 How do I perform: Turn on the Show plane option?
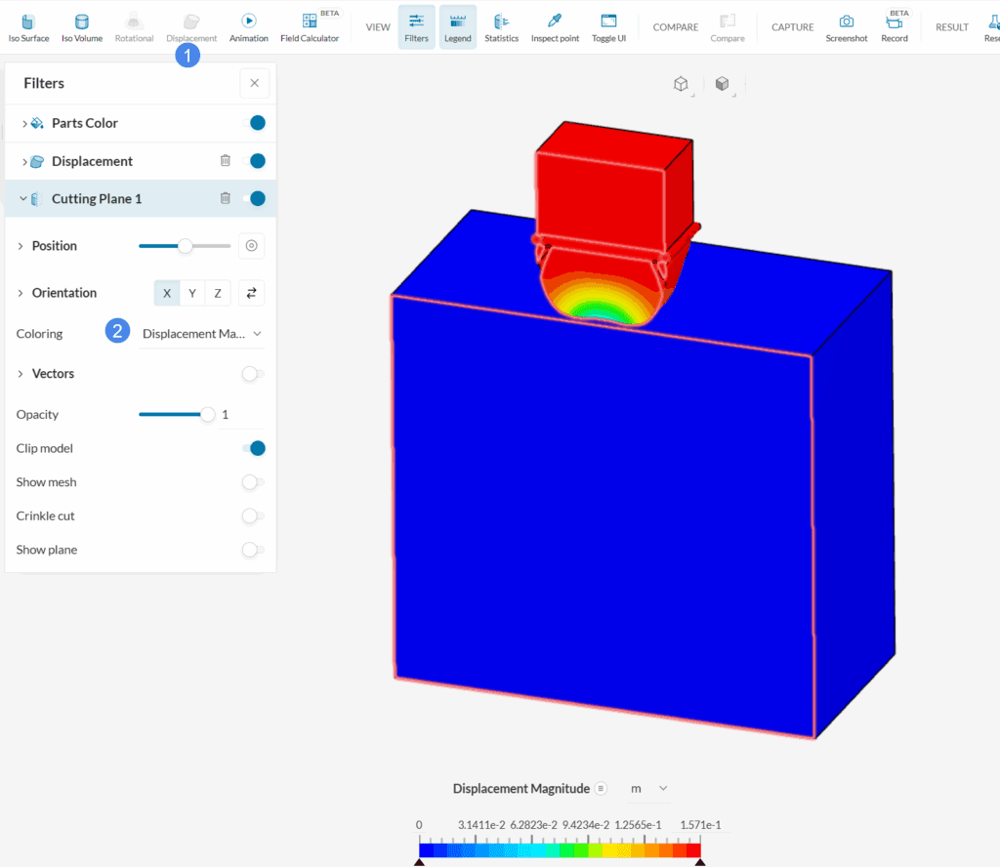[251, 550]
